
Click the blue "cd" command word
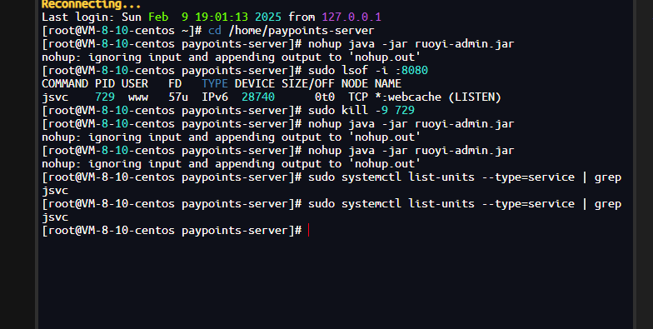point(215,30)
